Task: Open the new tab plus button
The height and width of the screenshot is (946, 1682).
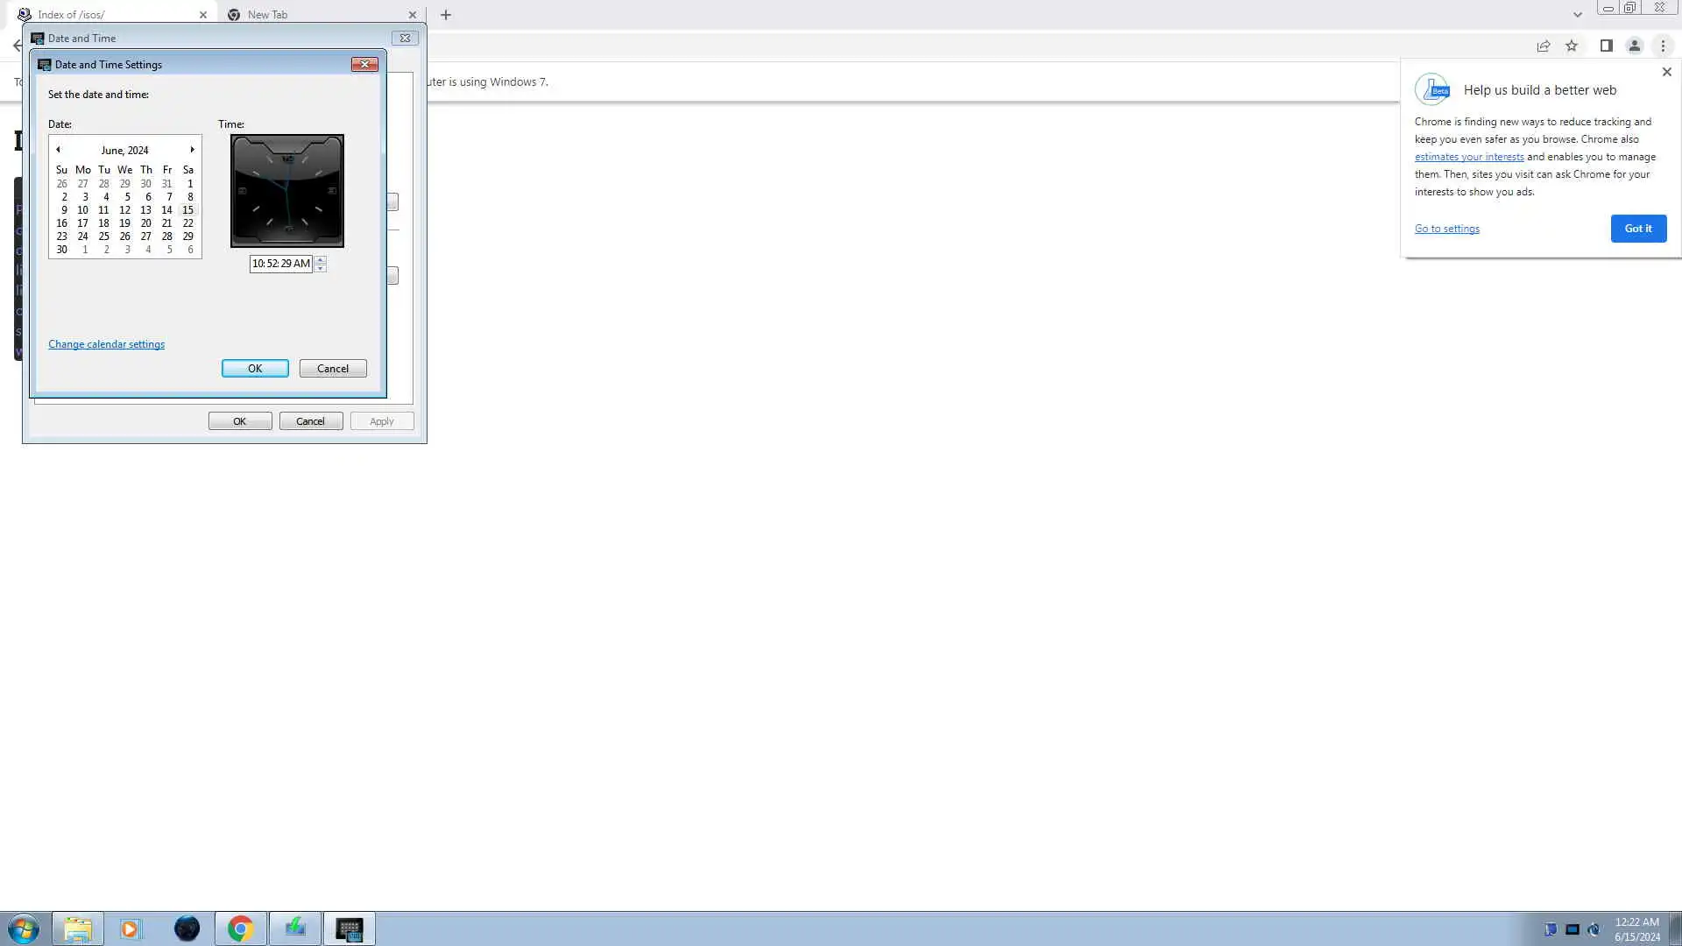Action: [x=446, y=15]
